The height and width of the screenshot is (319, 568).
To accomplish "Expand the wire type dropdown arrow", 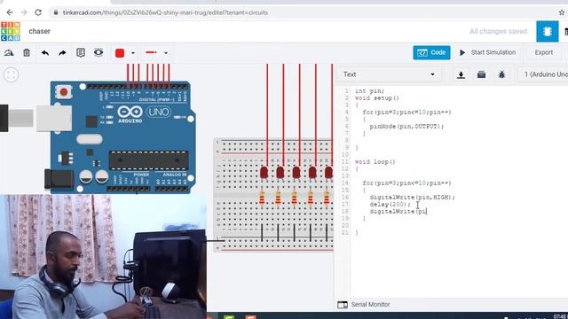I will tap(166, 53).
